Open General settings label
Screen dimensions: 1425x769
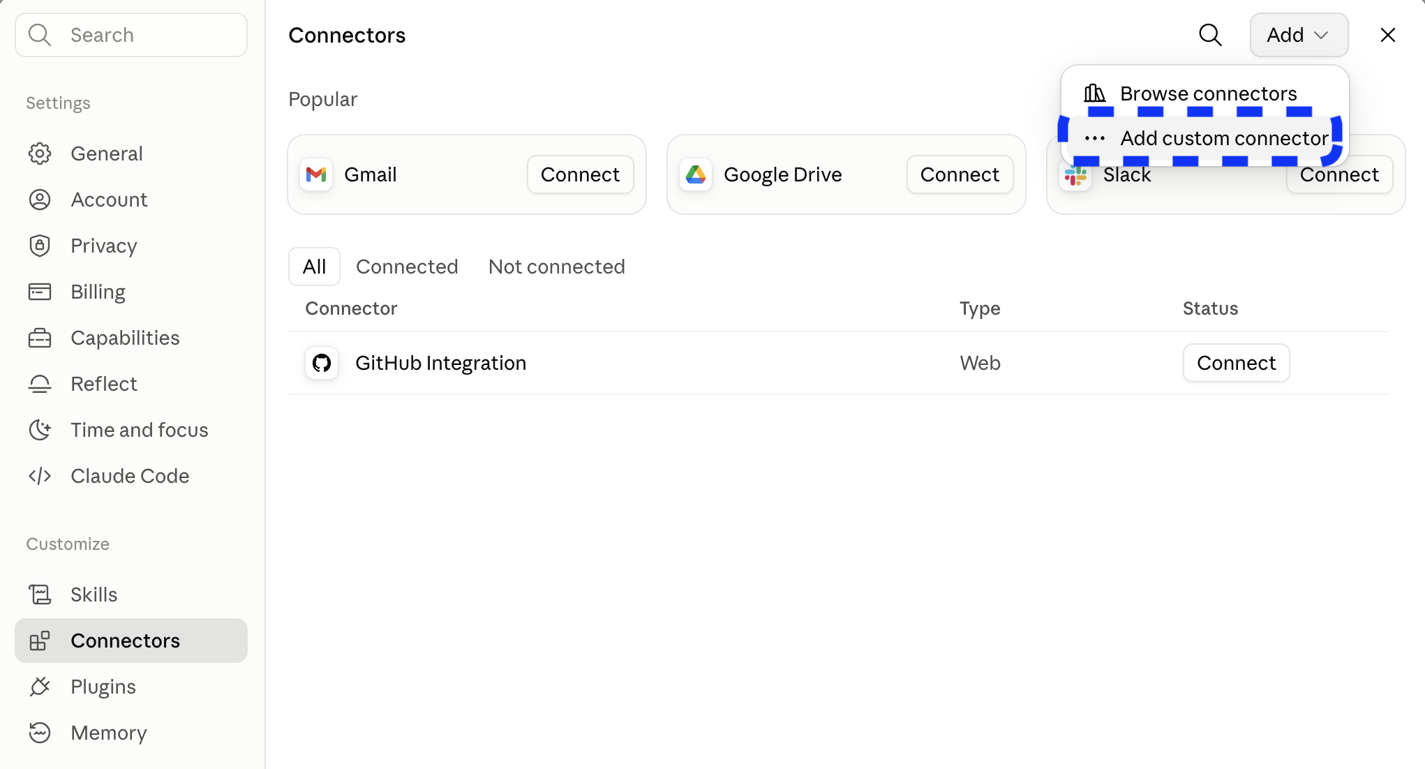pos(107,154)
